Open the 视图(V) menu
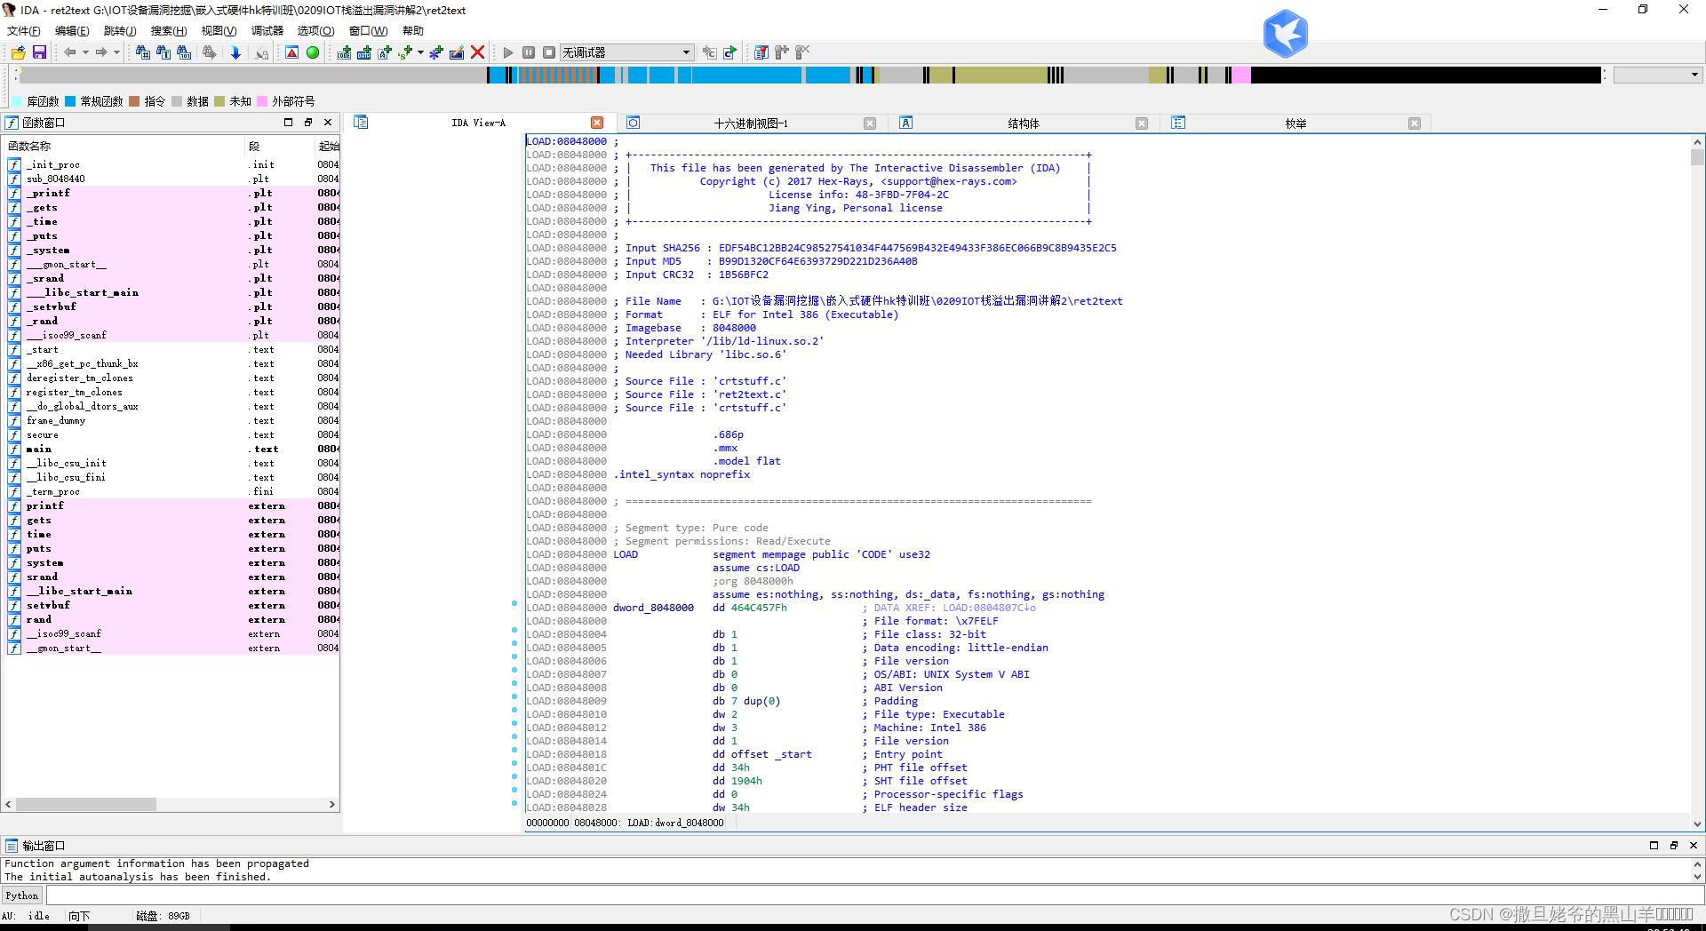1706x931 pixels. coord(219,30)
